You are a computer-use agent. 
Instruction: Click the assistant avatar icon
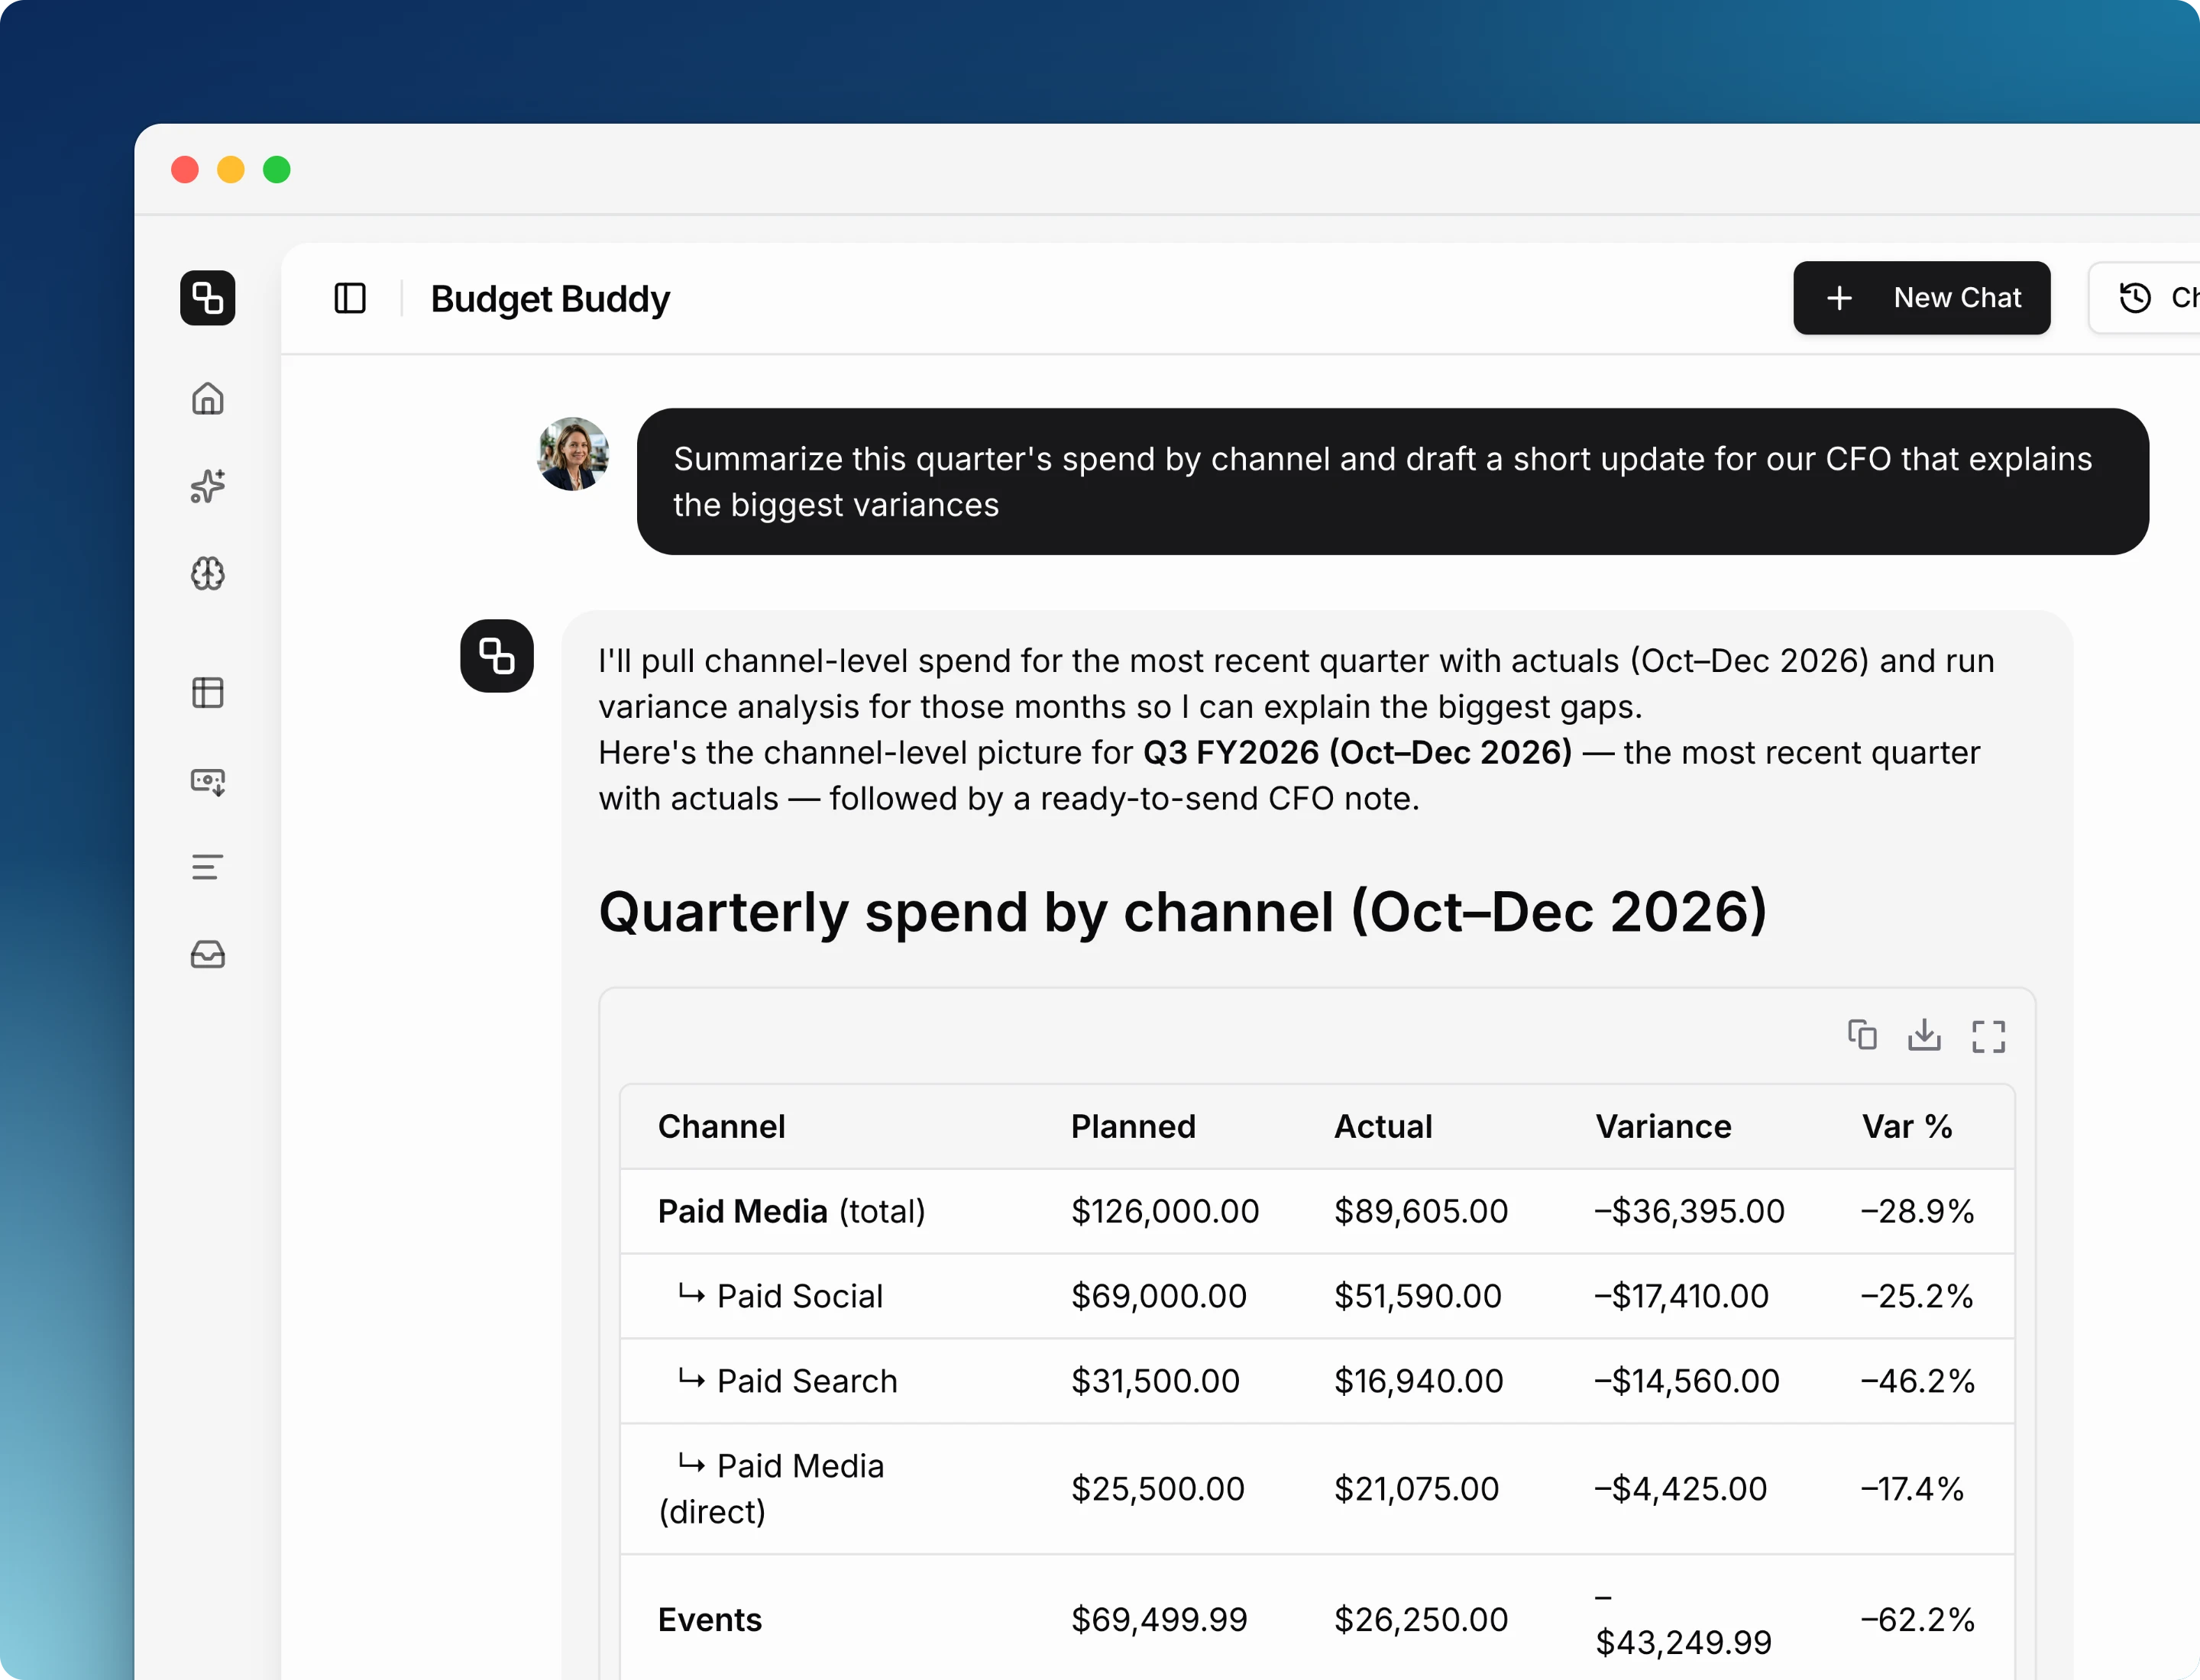[497, 656]
